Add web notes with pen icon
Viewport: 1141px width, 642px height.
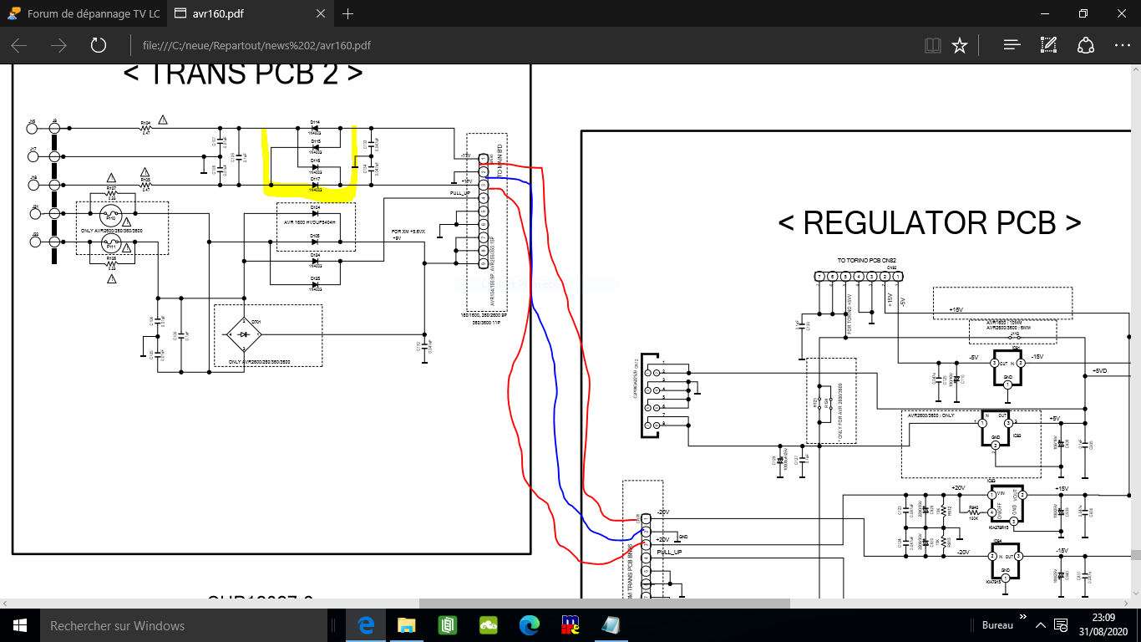[1049, 45]
